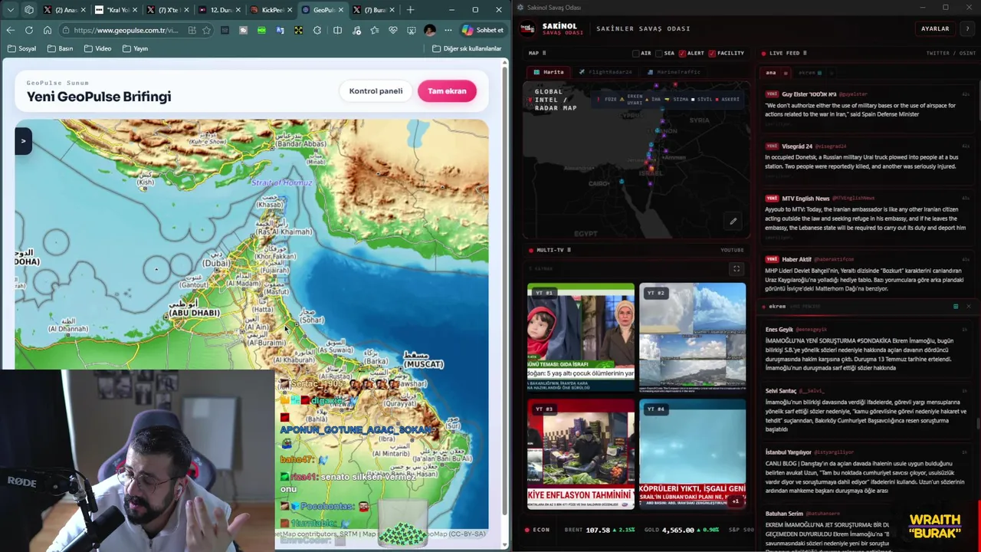The width and height of the screenshot is (981, 552).
Task: Close the ekrem feed panel
Action: coord(968,307)
